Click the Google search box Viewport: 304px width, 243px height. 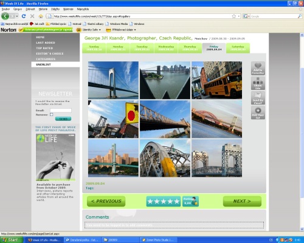pos(274,16)
